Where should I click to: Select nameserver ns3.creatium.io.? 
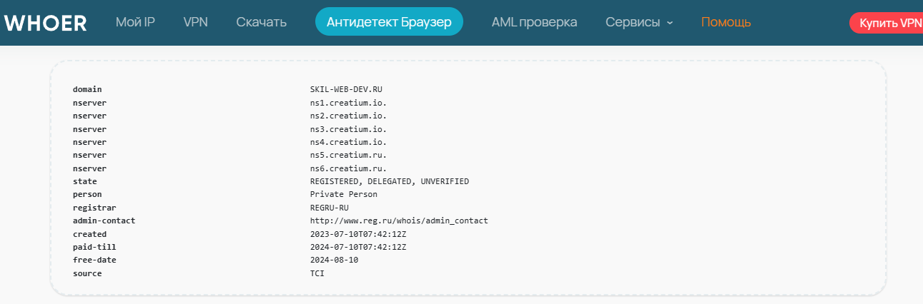tap(348, 129)
